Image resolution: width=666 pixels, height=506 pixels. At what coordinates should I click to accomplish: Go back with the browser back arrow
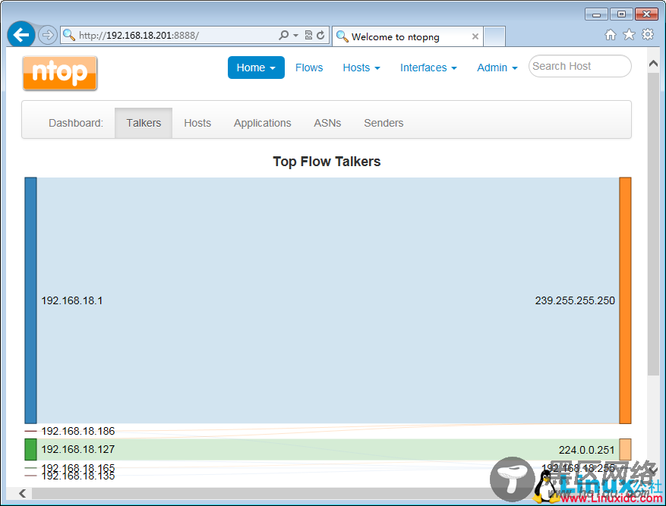21,34
